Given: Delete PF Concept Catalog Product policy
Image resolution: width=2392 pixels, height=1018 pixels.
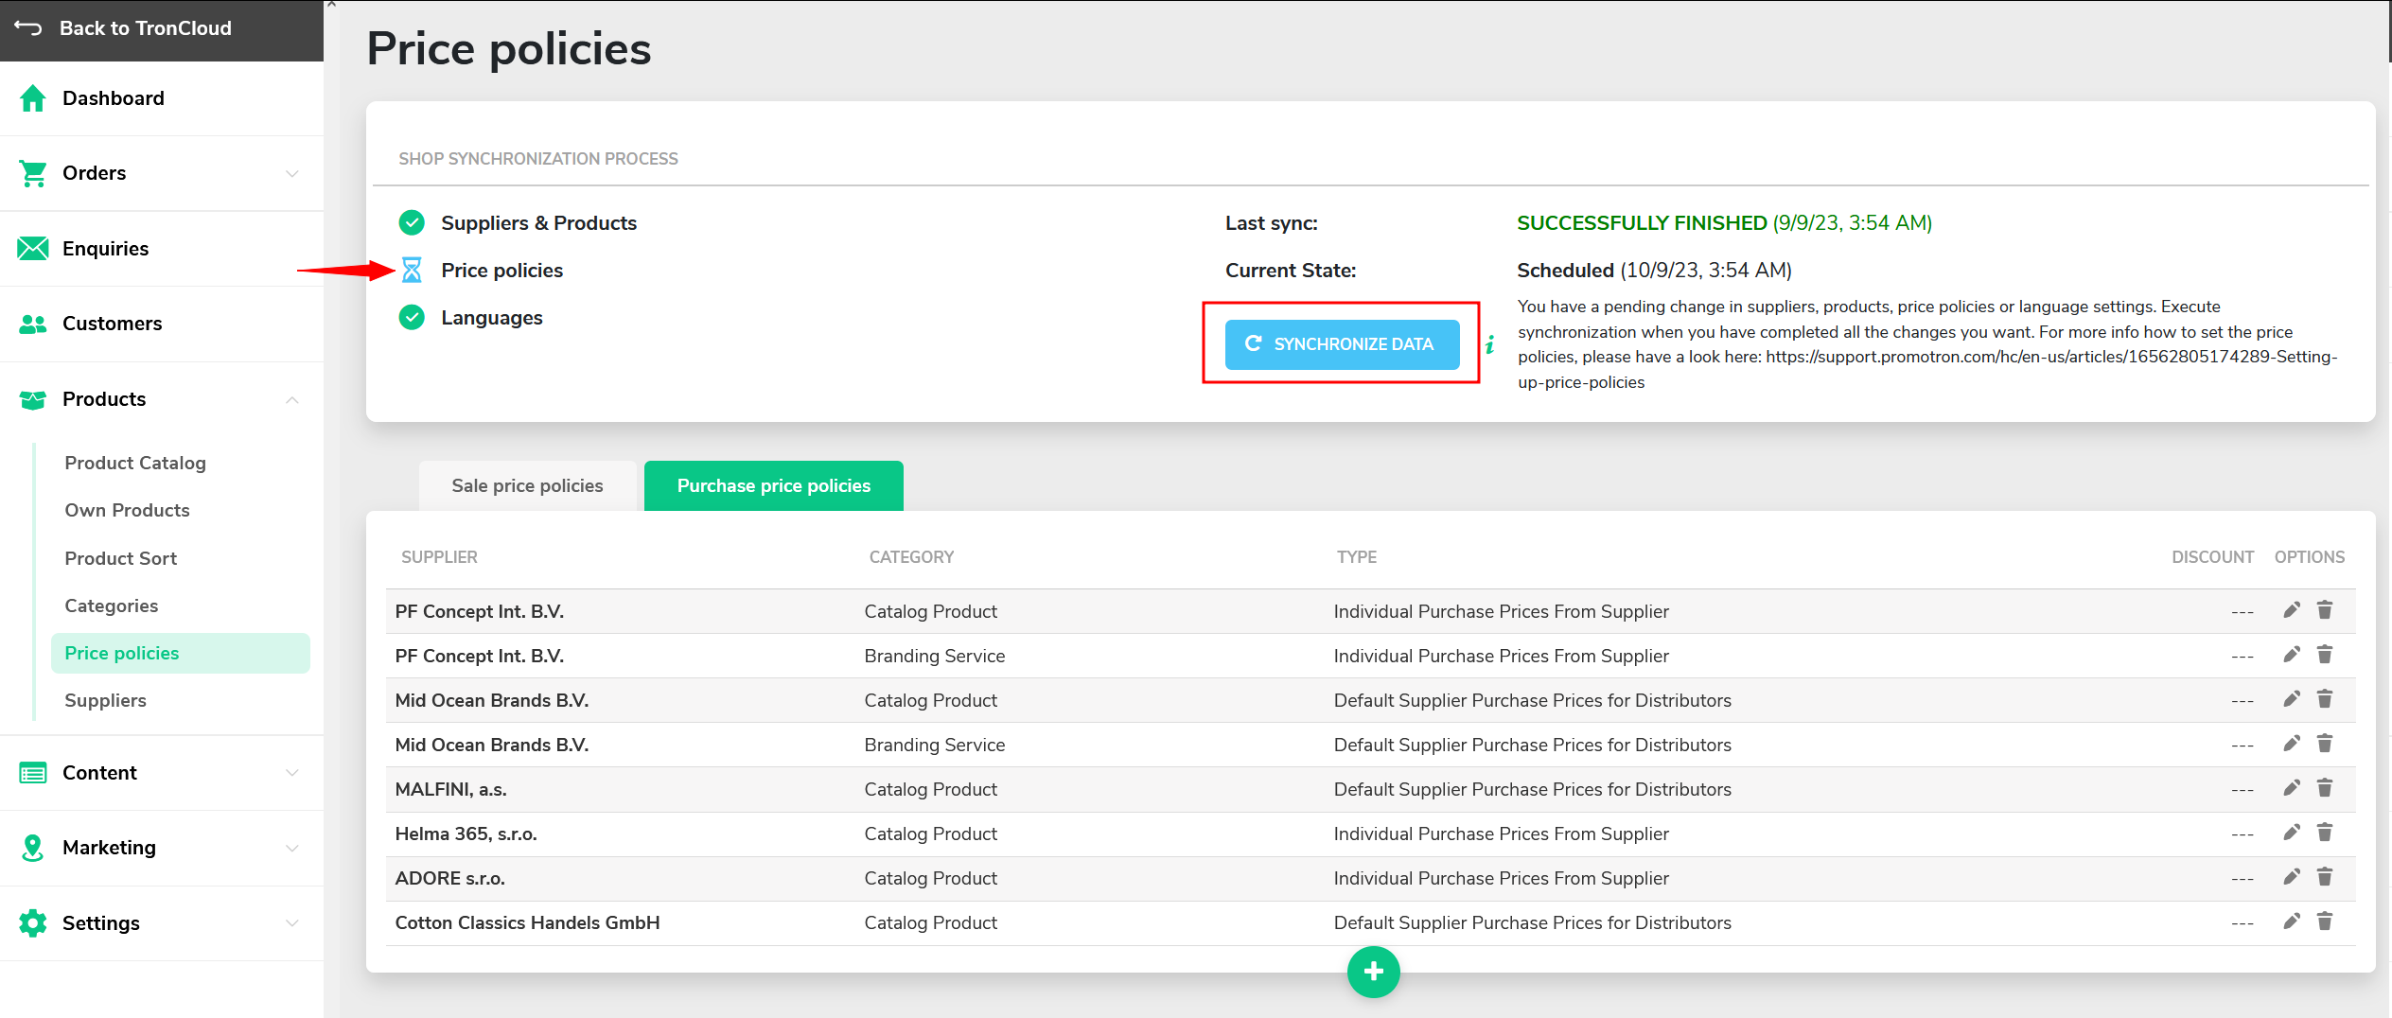Looking at the screenshot, I should pos(2325,610).
